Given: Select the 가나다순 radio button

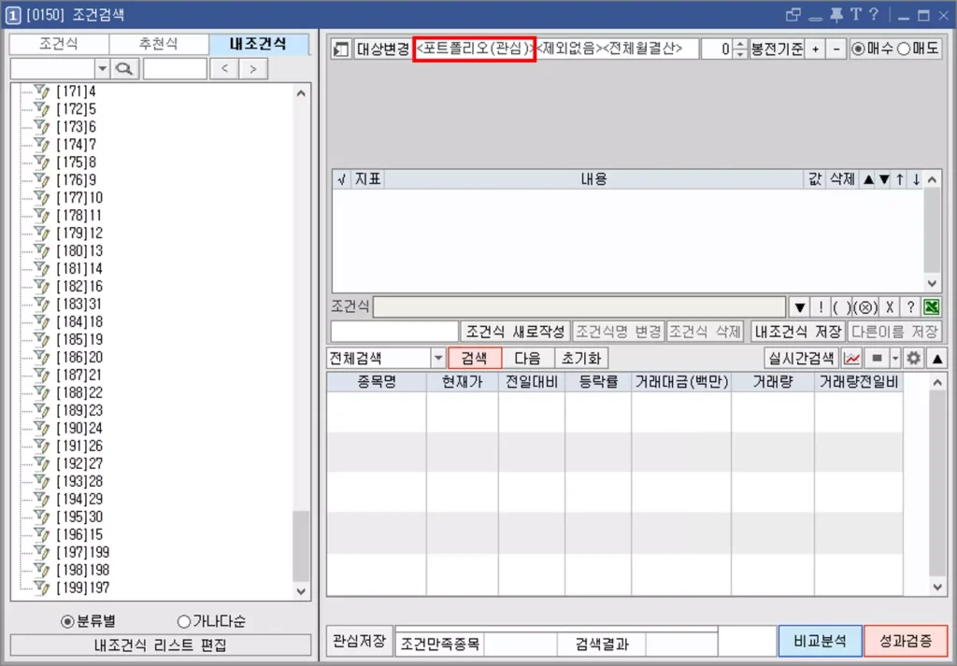Looking at the screenshot, I should pos(184,621).
